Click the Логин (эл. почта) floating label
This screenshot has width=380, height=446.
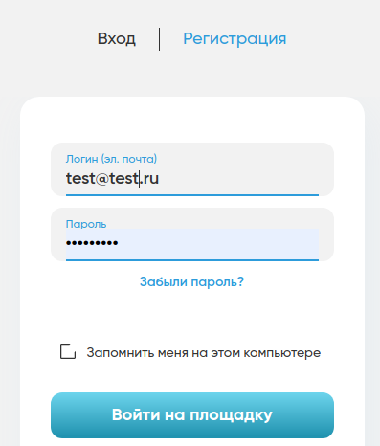[x=111, y=159]
